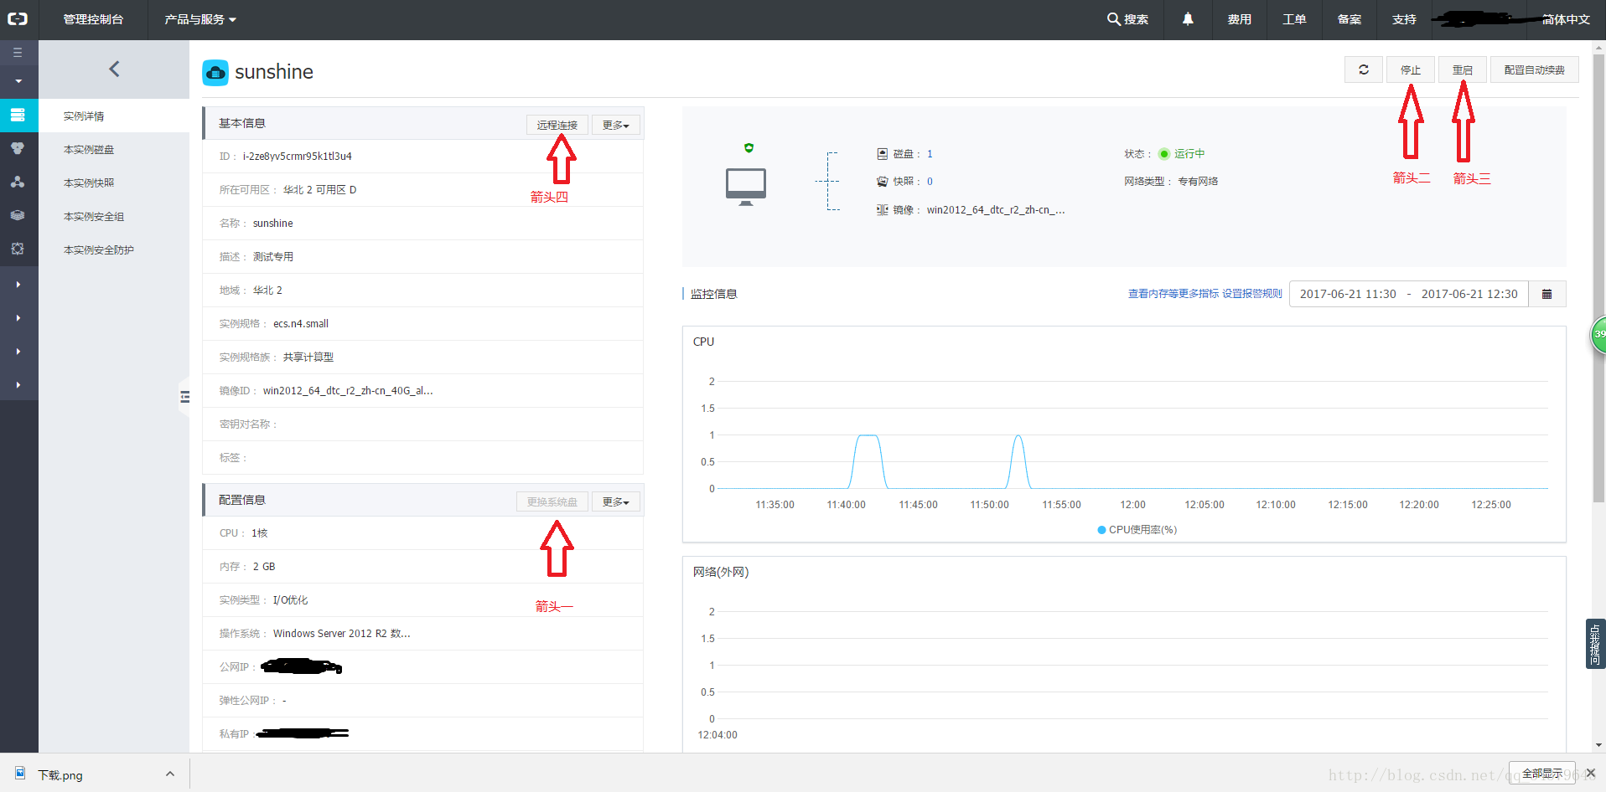Click the disk count value next to 磁盘
1606x792 pixels.
(930, 154)
